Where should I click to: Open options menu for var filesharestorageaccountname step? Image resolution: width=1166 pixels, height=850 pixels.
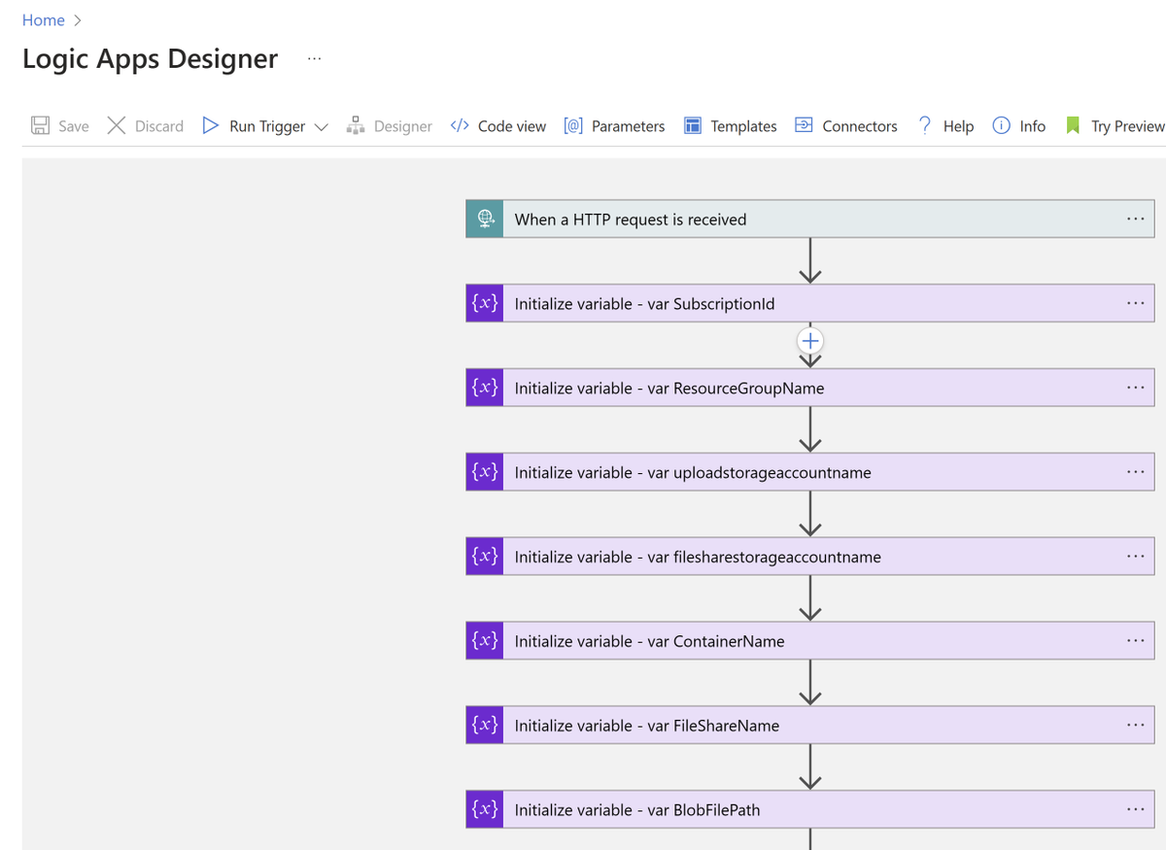[1135, 557]
